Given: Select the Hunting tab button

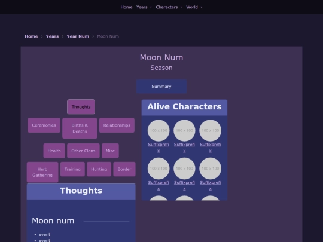Looking at the screenshot, I should pos(99,169).
